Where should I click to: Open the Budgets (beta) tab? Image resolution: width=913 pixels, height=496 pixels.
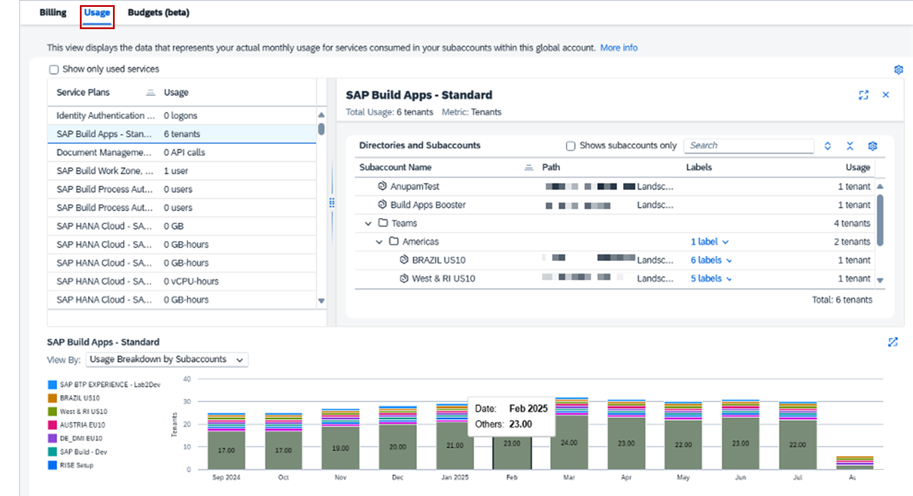[159, 13]
